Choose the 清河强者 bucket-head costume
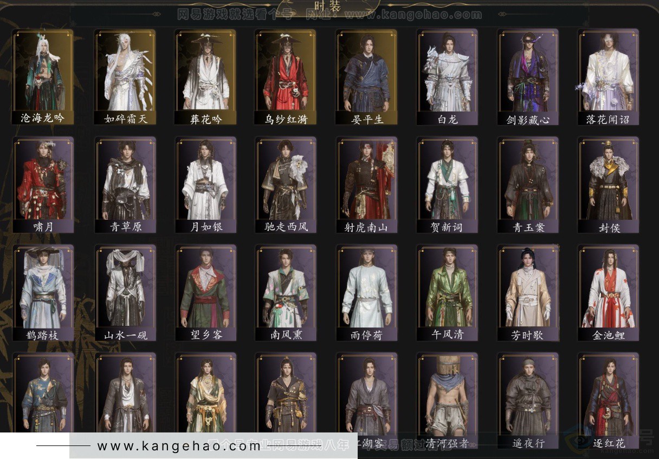The width and height of the screenshot is (659, 459). 448,401
